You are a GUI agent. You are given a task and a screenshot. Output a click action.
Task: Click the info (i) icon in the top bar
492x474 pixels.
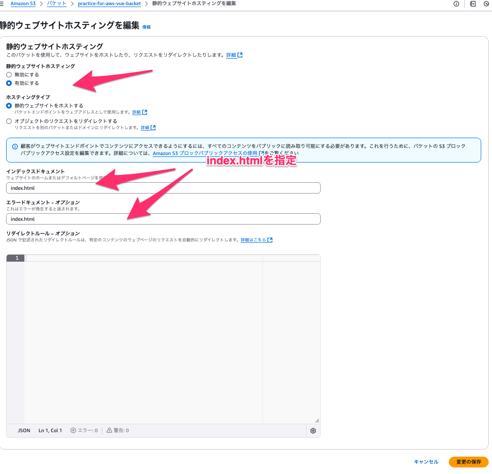(x=456, y=4)
